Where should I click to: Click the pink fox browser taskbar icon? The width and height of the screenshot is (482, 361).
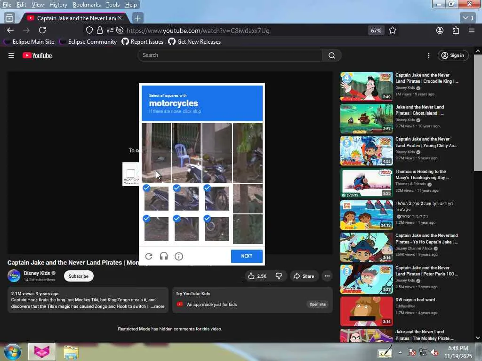coord(42,352)
